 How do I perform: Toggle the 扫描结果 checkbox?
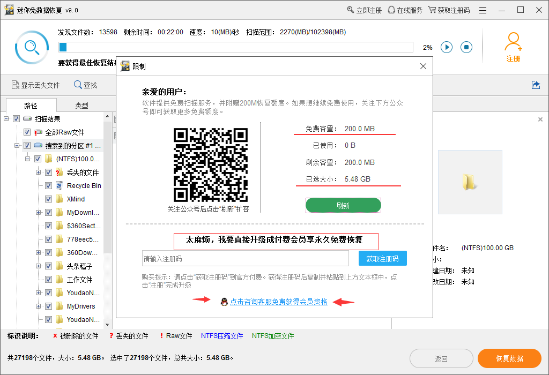click(x=17, y=118)
